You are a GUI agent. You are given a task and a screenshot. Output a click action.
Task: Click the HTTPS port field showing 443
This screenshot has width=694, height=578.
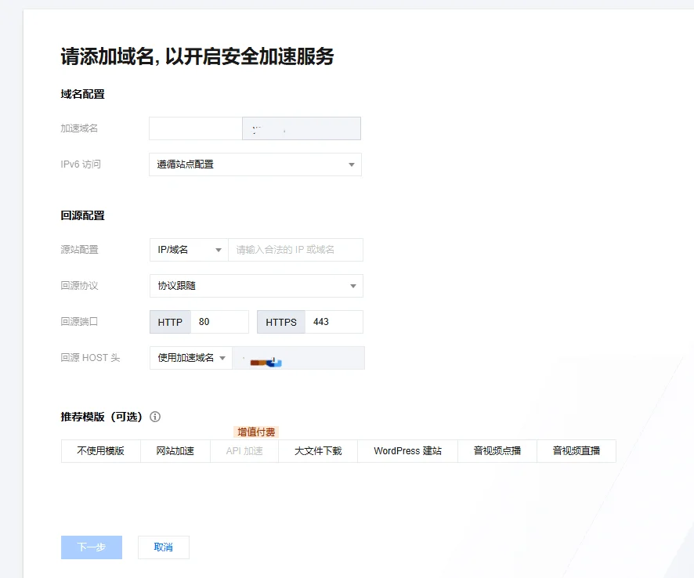pyautogui.click(x=333, y=322)
